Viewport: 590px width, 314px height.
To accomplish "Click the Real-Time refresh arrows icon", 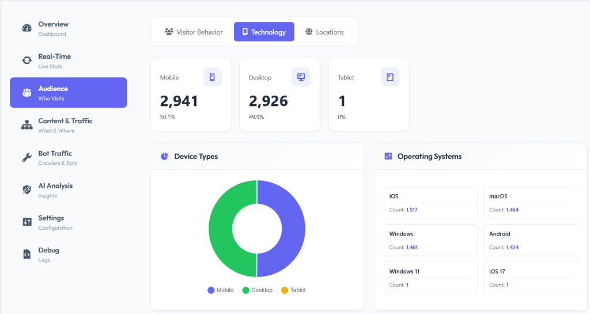I will [x=27, y=60].
